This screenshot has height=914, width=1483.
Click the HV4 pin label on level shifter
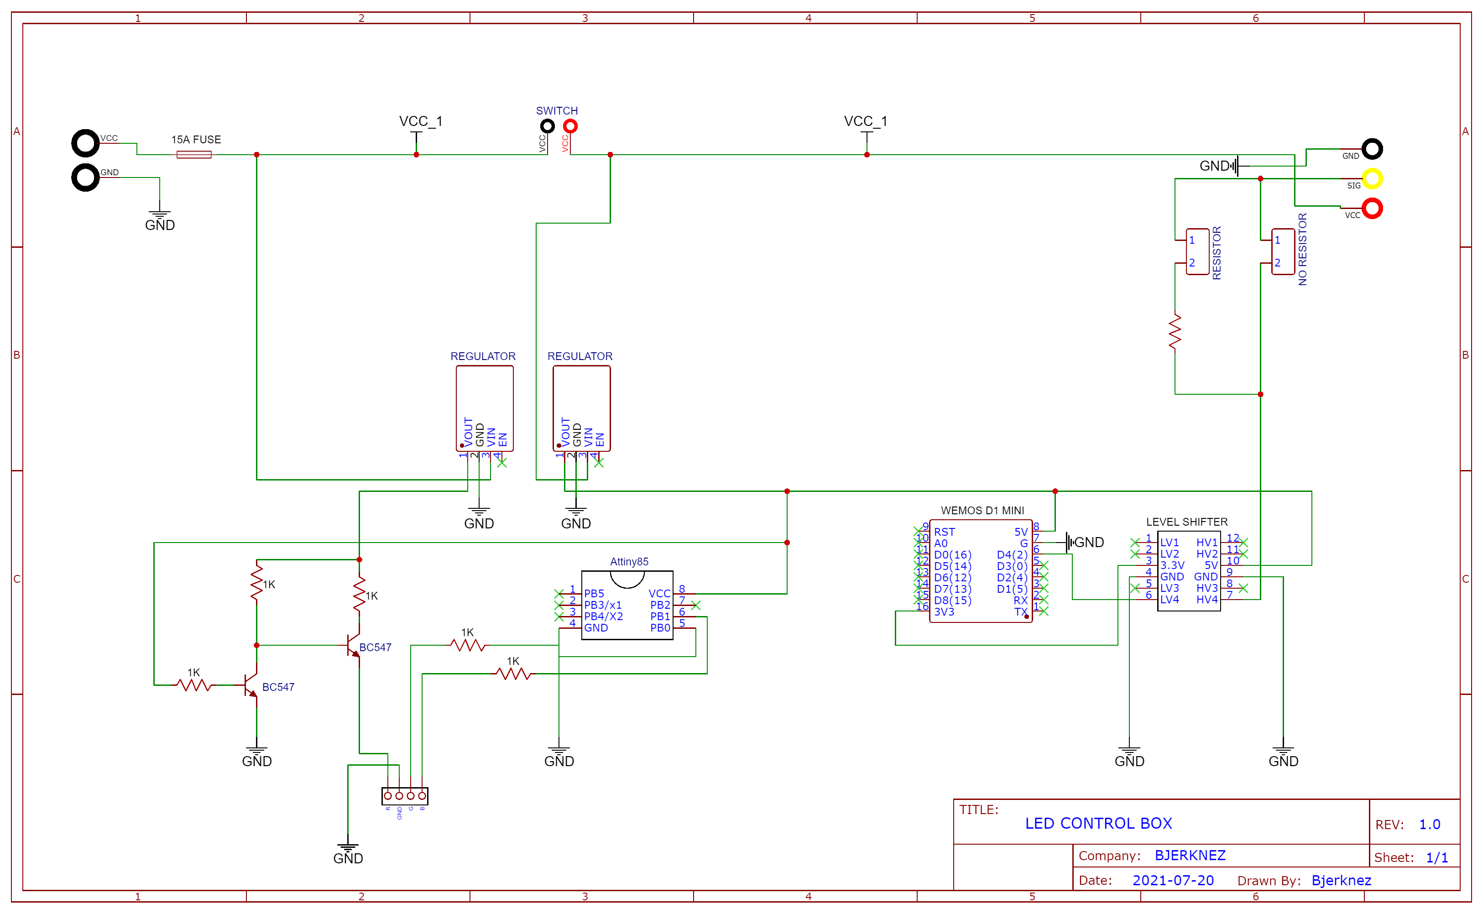[1207, 600]
